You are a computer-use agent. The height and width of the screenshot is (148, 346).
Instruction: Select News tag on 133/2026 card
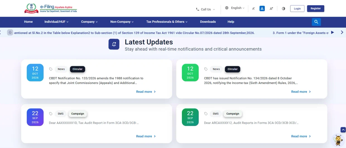pyautogui.click(x=61, y=69)
